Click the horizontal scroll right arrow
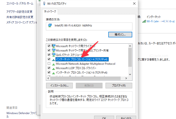Screen dimensions: 176x119 point(126,78)
